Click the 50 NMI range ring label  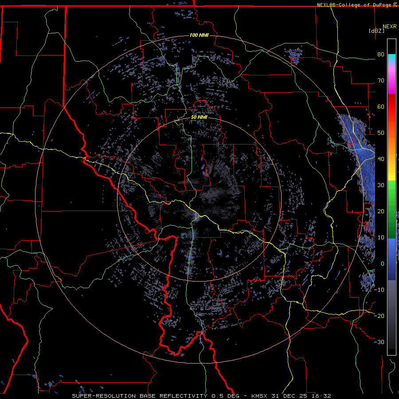point(199,117)
